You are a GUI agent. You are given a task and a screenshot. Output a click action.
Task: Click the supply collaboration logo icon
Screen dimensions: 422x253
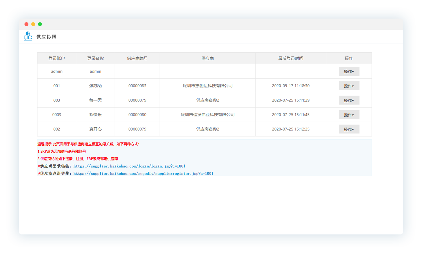[x=28, y=36]
